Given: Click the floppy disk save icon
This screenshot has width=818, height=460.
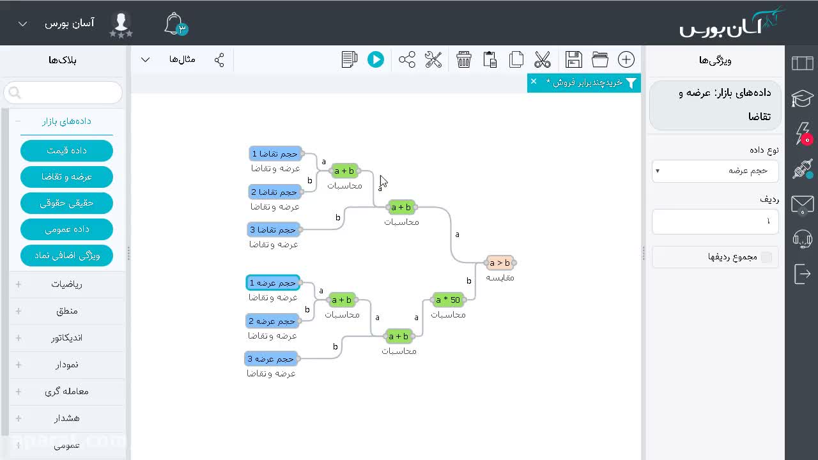Looking at the screenshot, I should point(574,59).
